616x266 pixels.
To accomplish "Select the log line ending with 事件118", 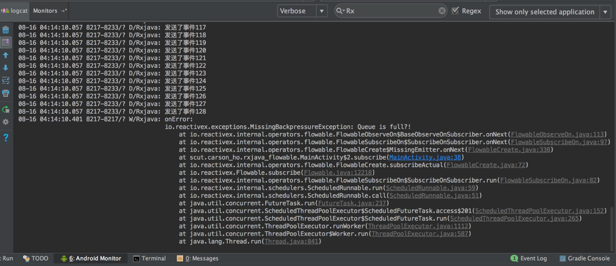I will pos(112,35).
